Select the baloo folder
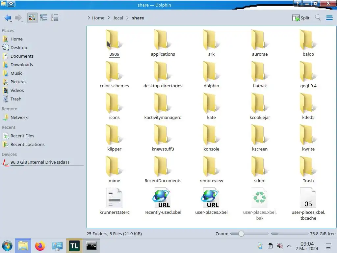Screen dimensions: 337x253 tap(308, 43)
